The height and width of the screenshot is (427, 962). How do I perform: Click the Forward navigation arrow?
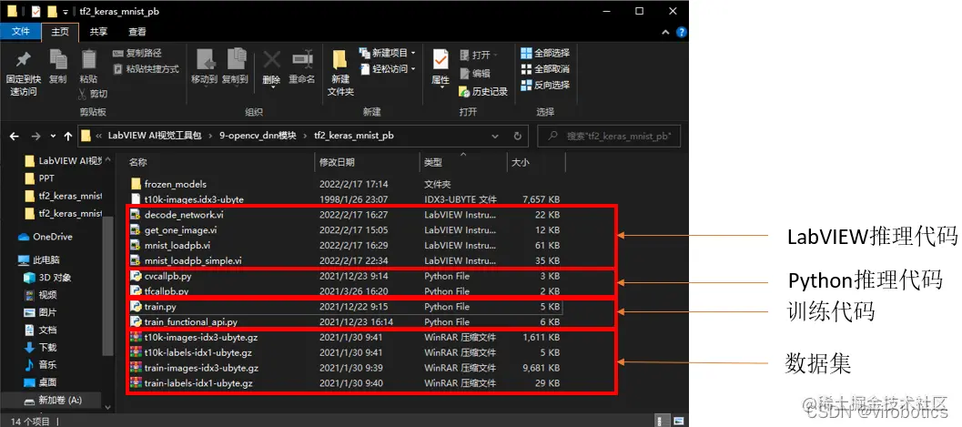tap(35, 136)
